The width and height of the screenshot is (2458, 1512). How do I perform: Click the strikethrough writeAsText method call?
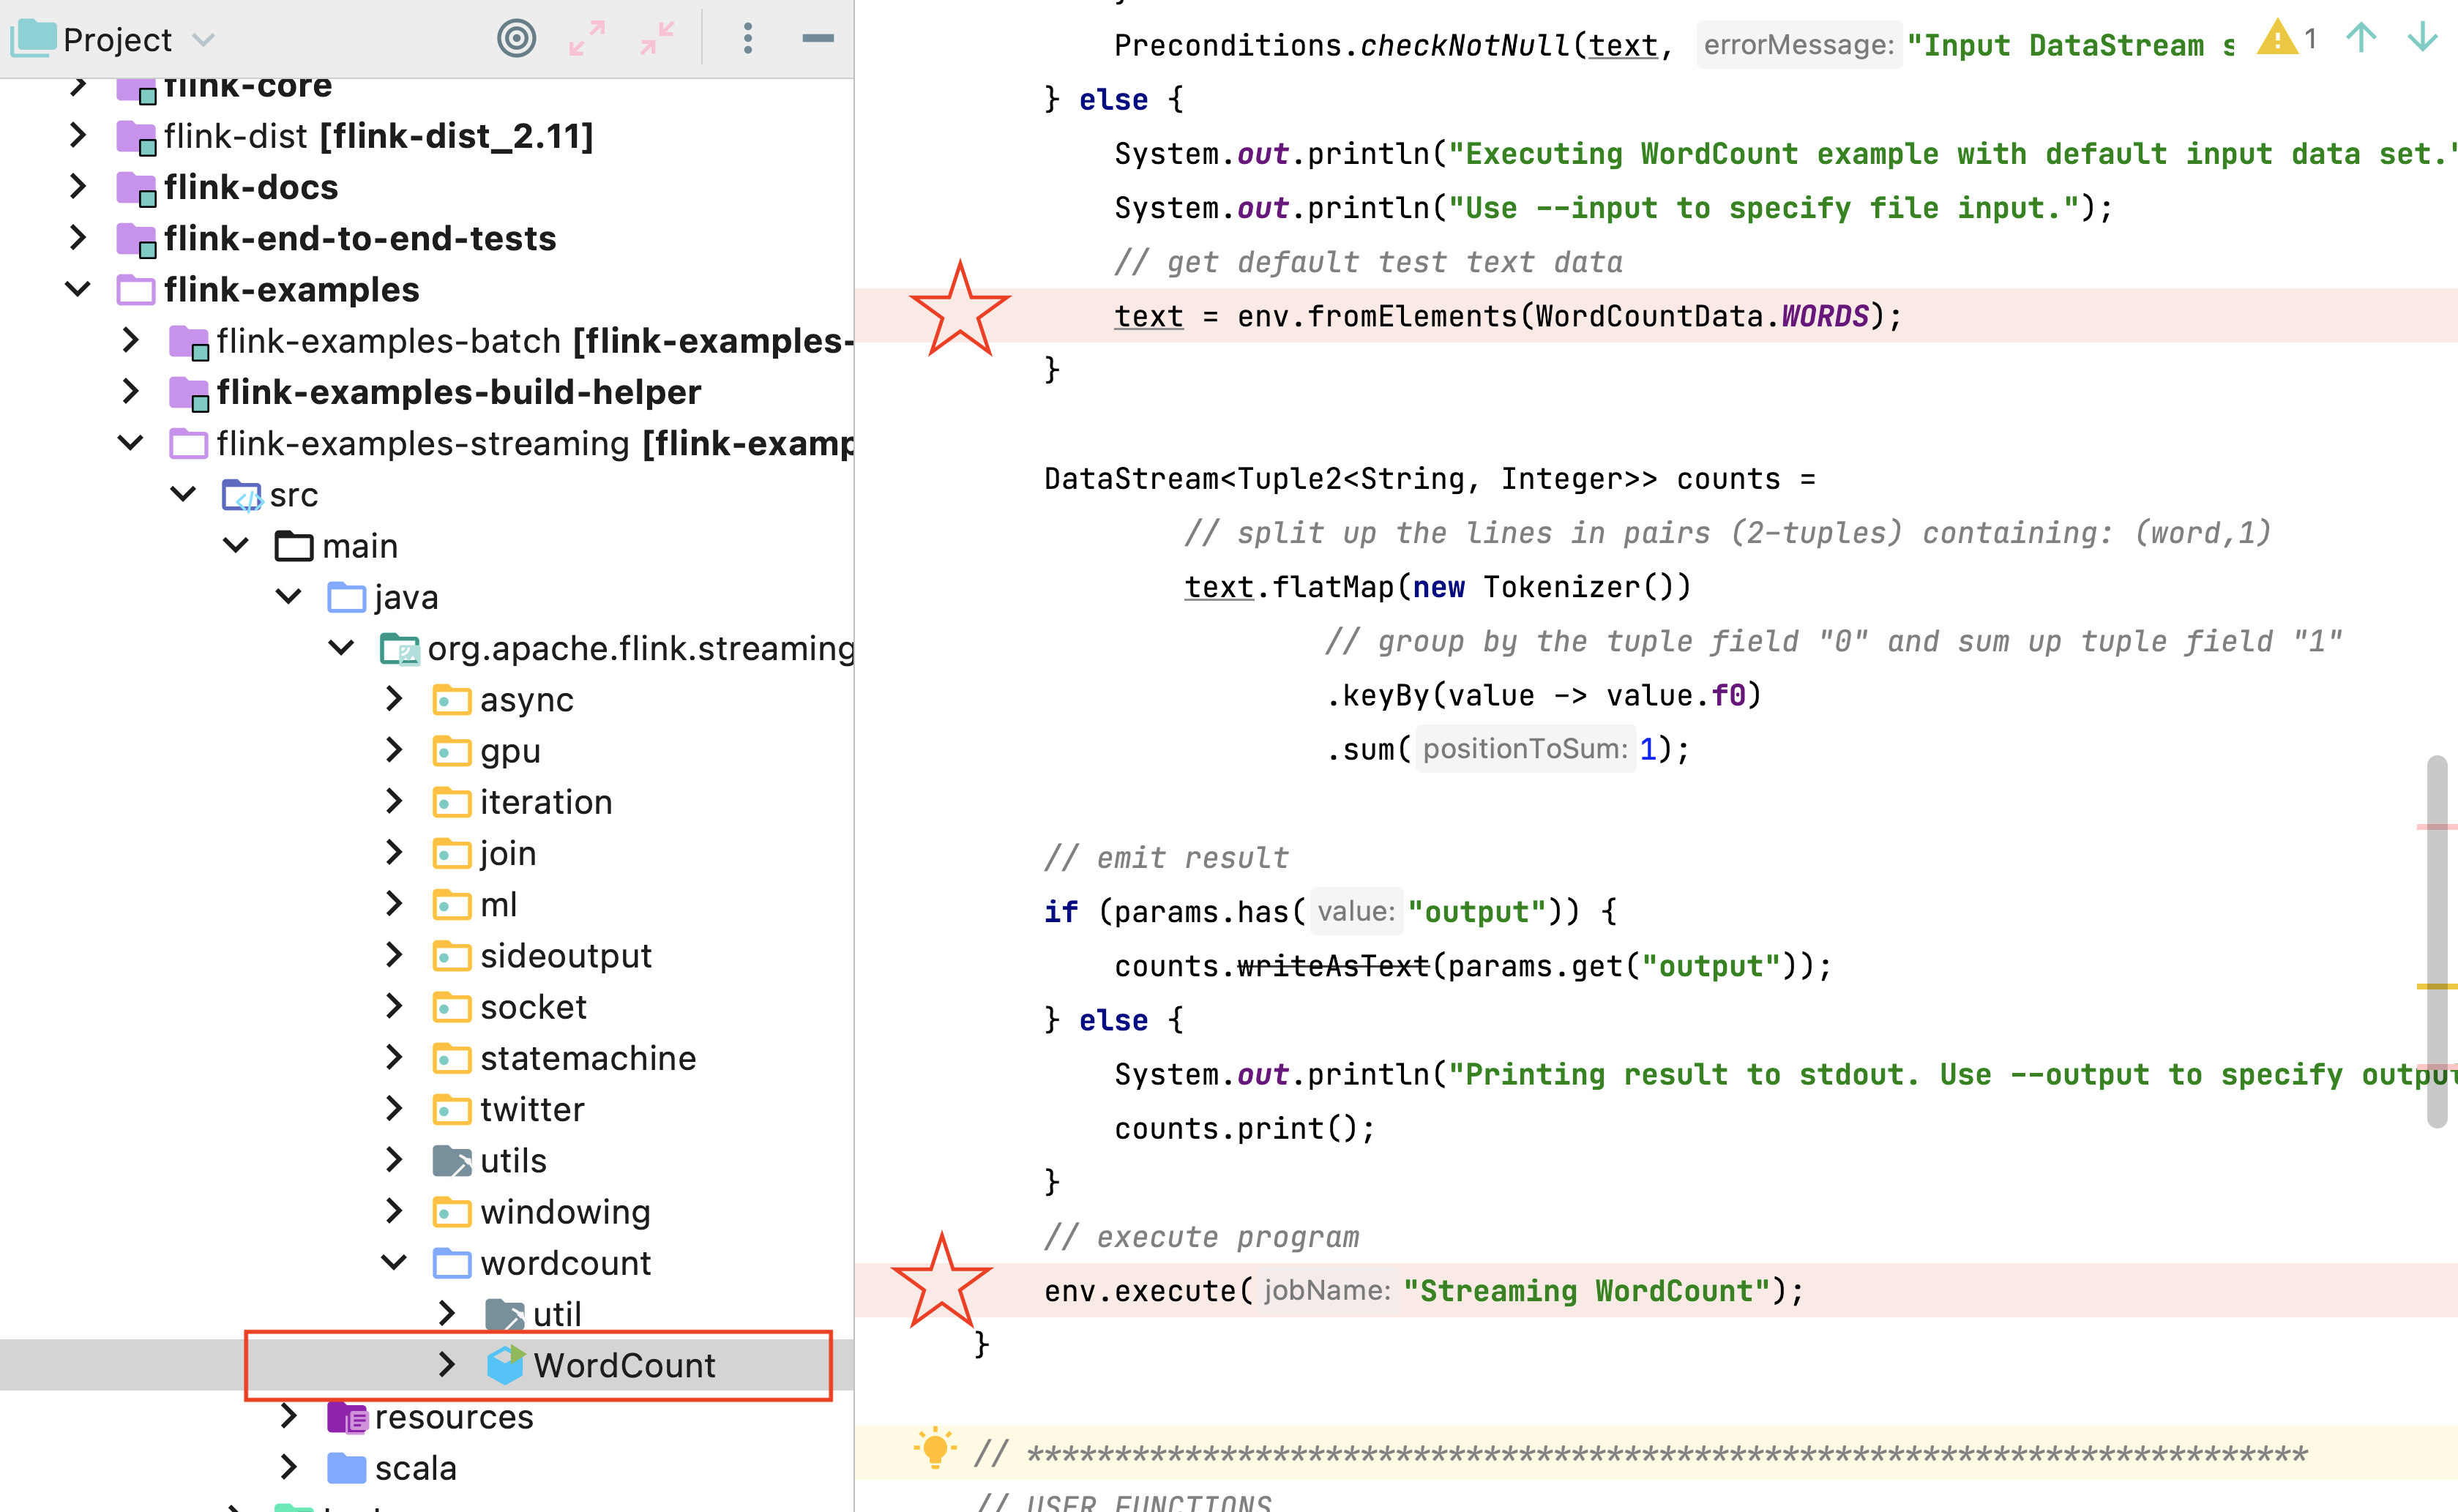(1333, 966)
